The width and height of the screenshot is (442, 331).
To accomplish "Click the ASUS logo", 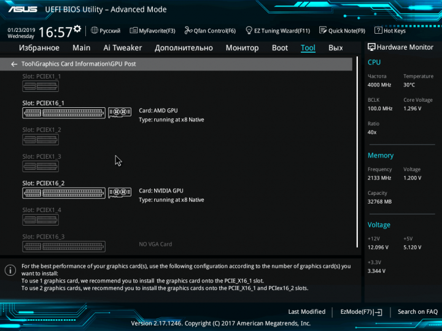I will 23,9.
